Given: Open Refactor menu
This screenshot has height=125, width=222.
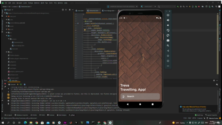Looking at the screenshot, I should pyautogui.click(x=37, y=3).
